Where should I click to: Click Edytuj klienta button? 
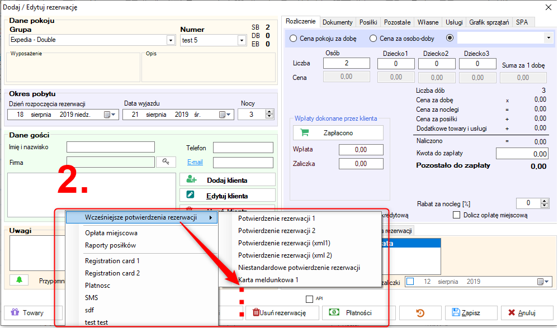click(228, 196)
